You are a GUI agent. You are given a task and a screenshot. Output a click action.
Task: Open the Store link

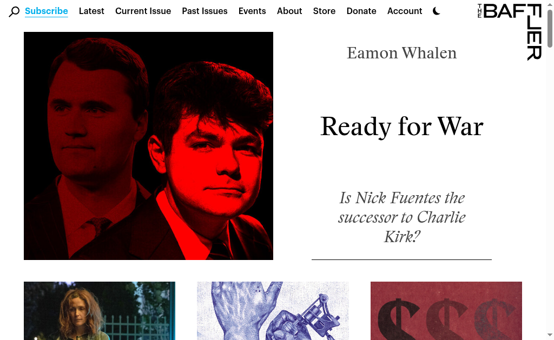coord(324,11)
